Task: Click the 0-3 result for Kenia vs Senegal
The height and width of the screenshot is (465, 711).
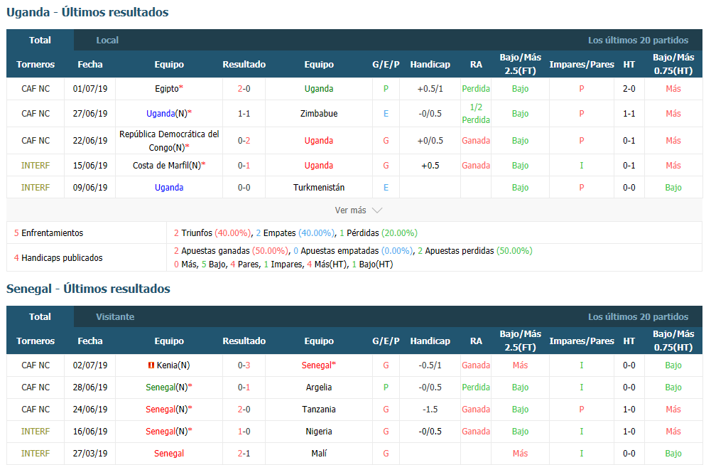Action: (x=244, y=365)
